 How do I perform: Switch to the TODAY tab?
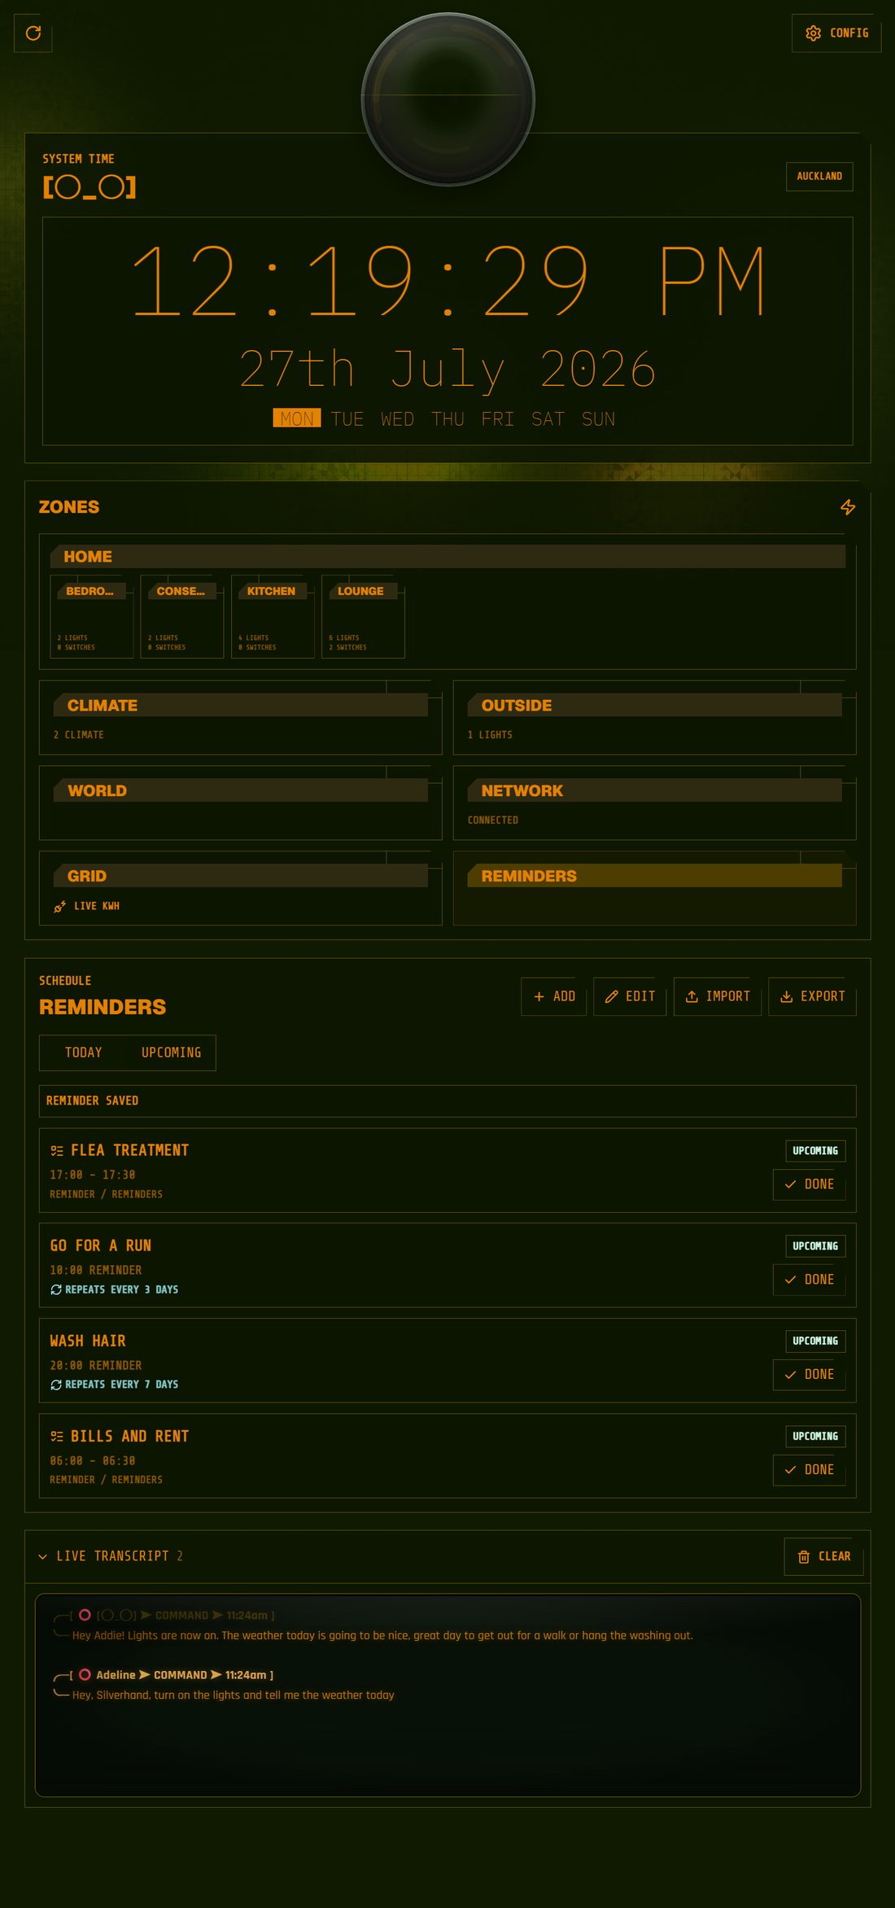point(84,1052)
